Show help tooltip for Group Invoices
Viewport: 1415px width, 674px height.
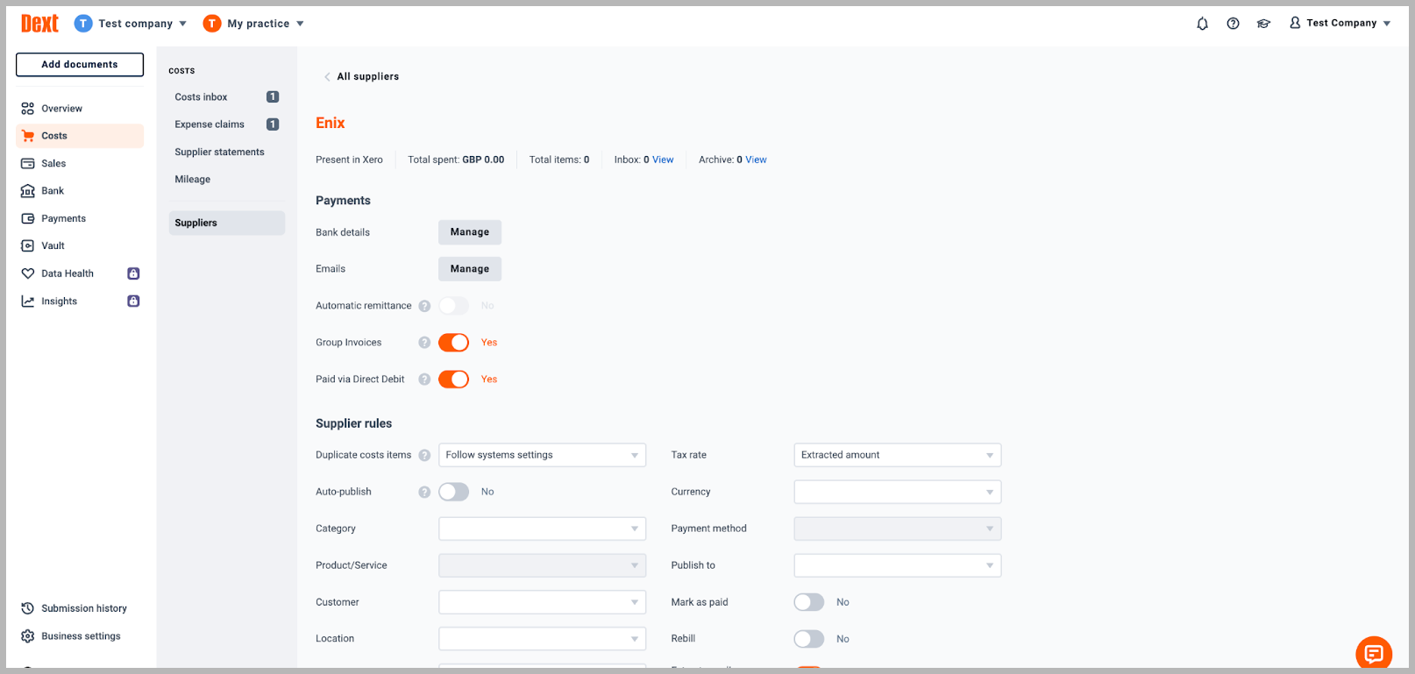coord(424,343)
